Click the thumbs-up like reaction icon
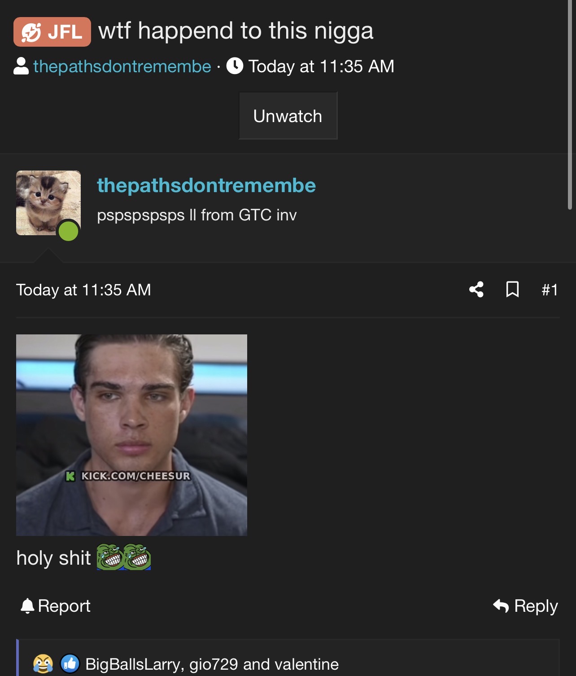This screenshot has width=576, height=676. pos(70,664)
